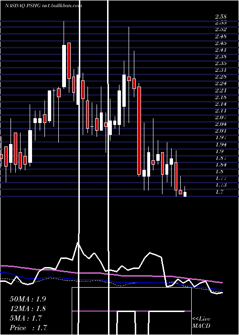The height and width of the screenshot is (335, 239).
Task: Select the 2.35 price axis label
Action: pyautogui.click(x=221, y=63)
